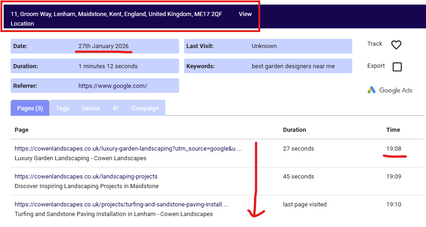Click the 27th January 2026 date value

[x=104, y=46]
